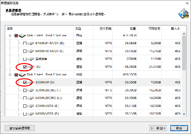Click the 簇大小 column header

[x=171, y=29]
